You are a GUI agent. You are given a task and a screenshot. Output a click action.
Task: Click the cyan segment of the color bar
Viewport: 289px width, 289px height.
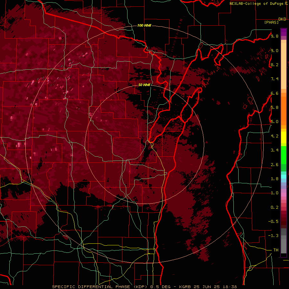(284, 177)
